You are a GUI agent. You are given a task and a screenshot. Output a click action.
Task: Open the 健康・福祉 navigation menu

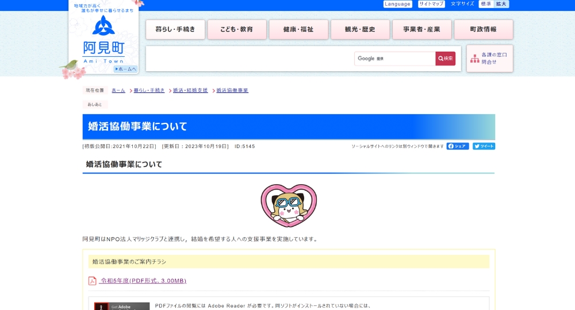click(298, 29)
